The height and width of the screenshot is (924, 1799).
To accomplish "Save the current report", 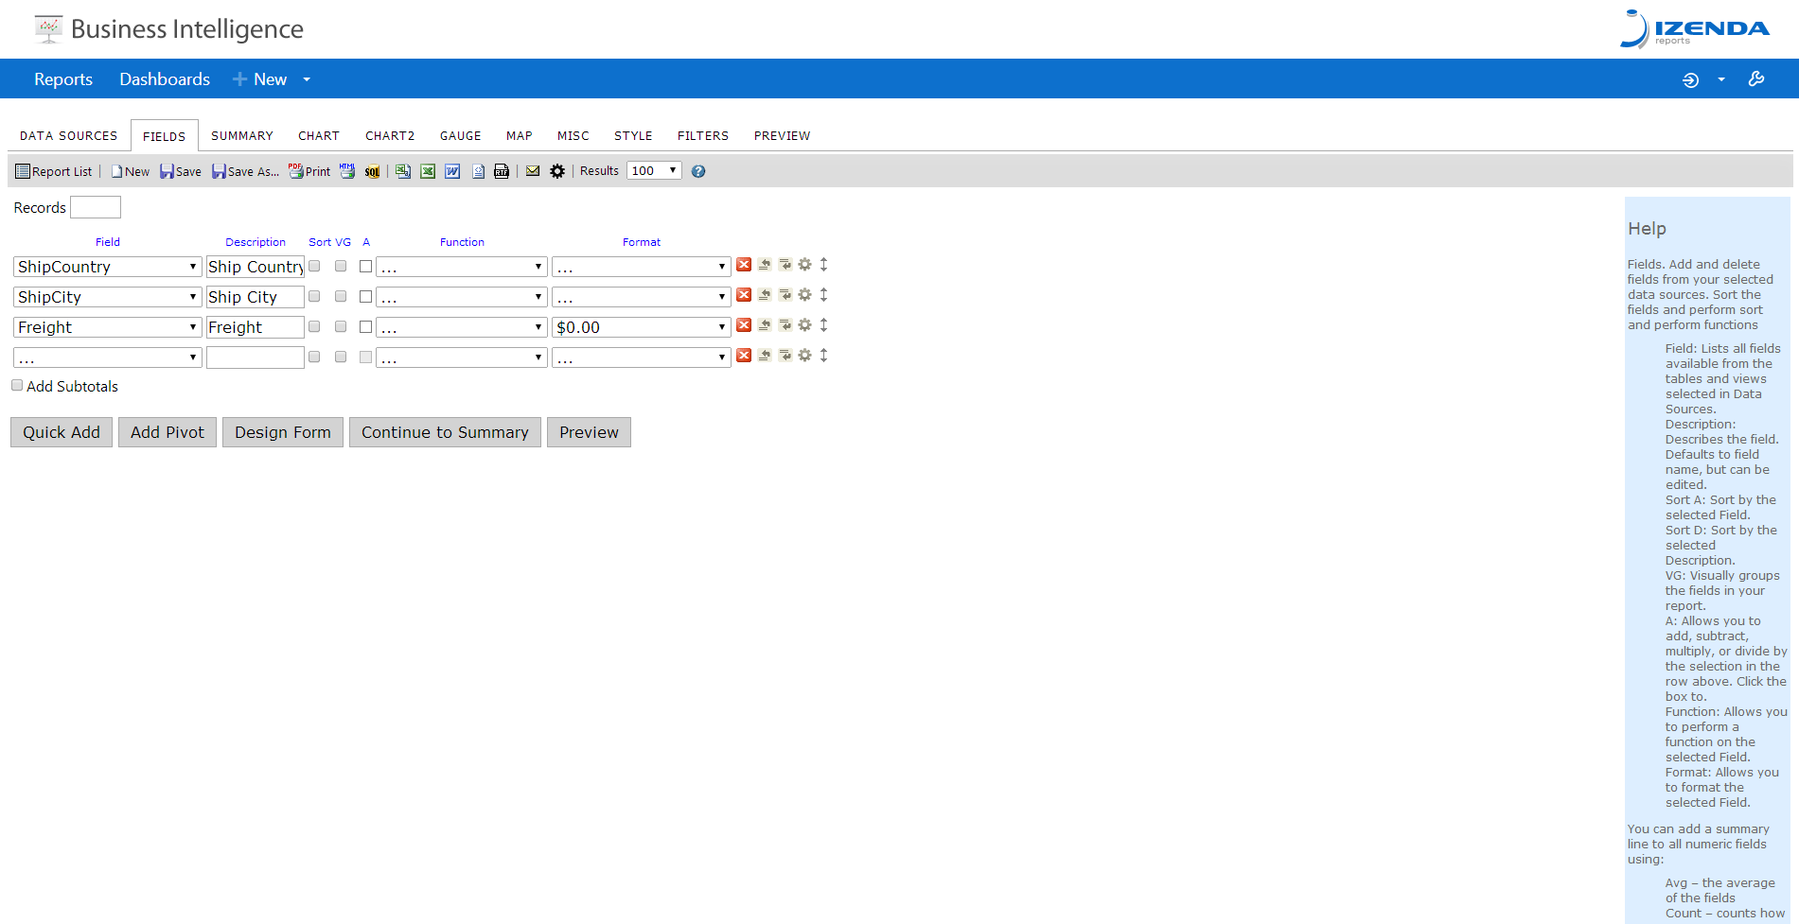I will [180, 171].
